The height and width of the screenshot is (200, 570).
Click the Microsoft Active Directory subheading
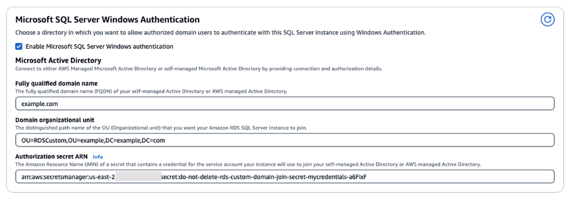coord(58,60)
